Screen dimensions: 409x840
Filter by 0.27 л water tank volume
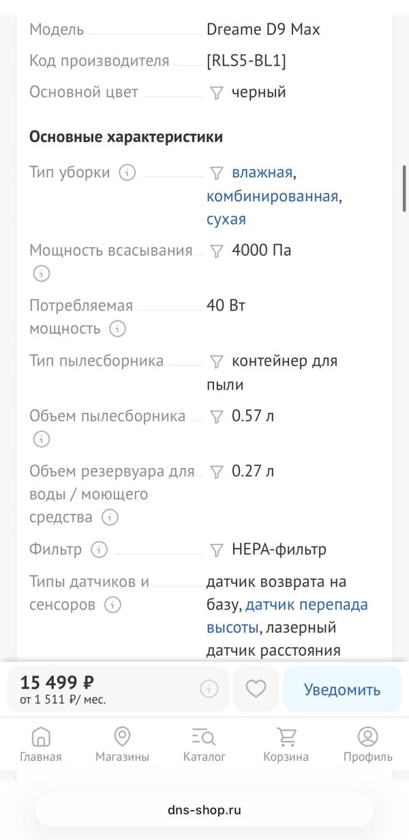coord(217,472)
